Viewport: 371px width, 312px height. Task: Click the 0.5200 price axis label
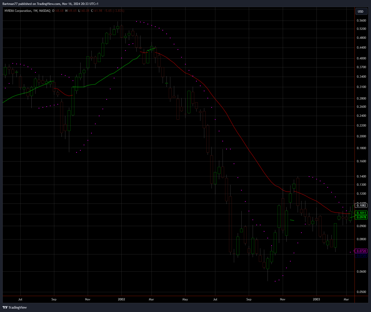361,29
